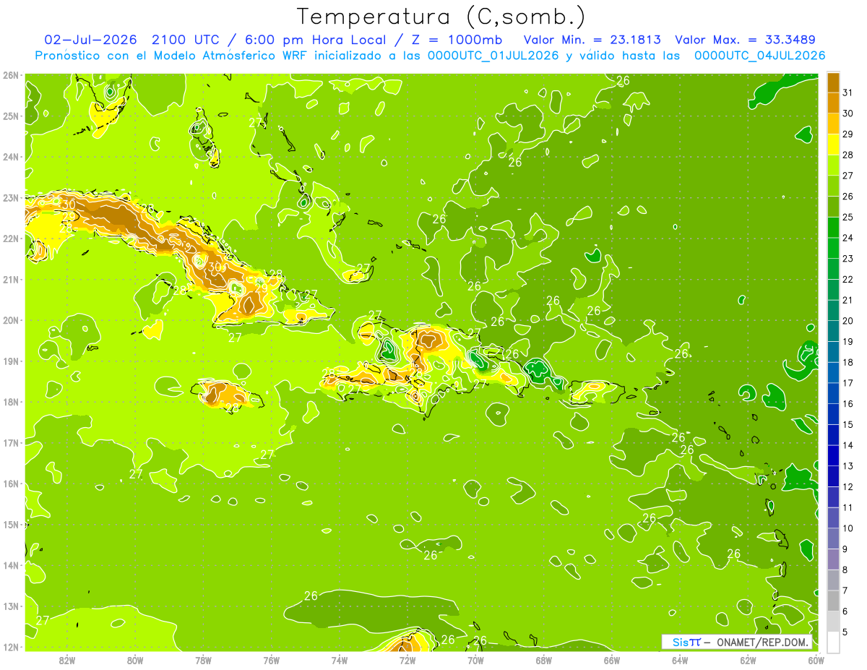Click the "62W" longitude axis label
This screenshot has width=867, height=670.
click(748, 660)
